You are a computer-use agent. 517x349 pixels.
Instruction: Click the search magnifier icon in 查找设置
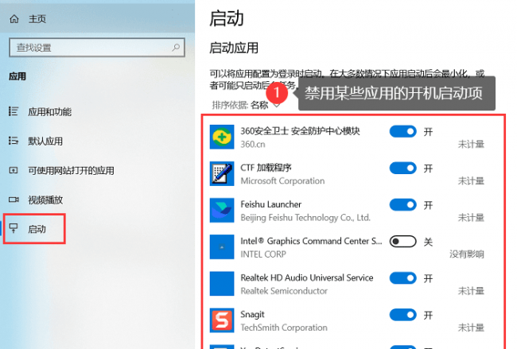click(176, 48)
